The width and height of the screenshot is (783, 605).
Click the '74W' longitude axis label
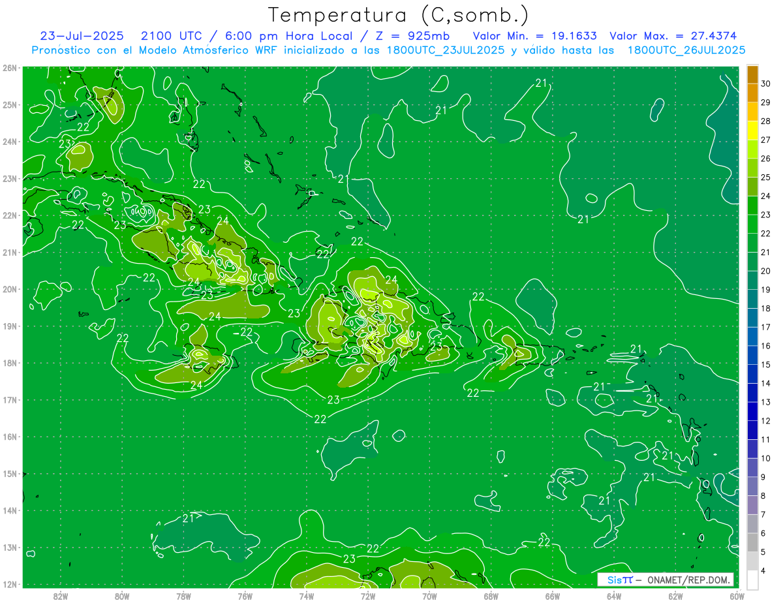[x=307, y=596]
